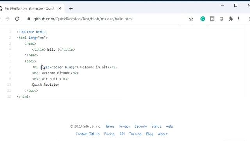250x141 pixels.
Task: Open the About footer link
Action: [162, 134]
